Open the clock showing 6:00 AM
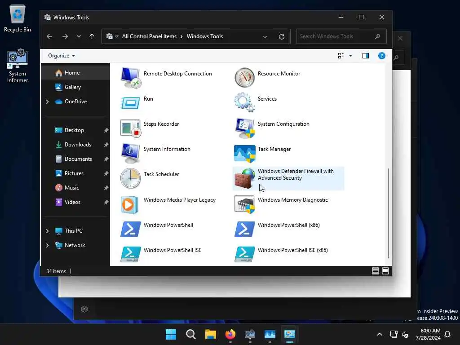This screenshot has width=460, height=345. 428,334
